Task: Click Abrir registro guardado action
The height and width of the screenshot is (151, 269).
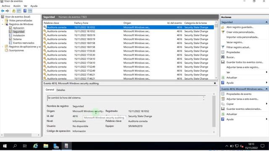Action: pos(240,27)
